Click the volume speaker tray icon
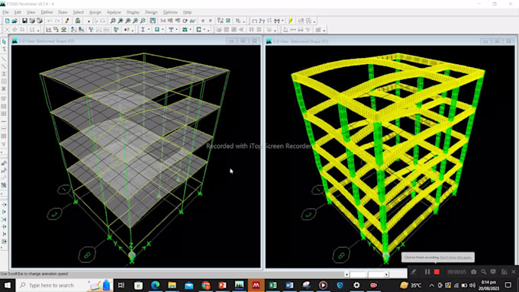 point(472,285)
